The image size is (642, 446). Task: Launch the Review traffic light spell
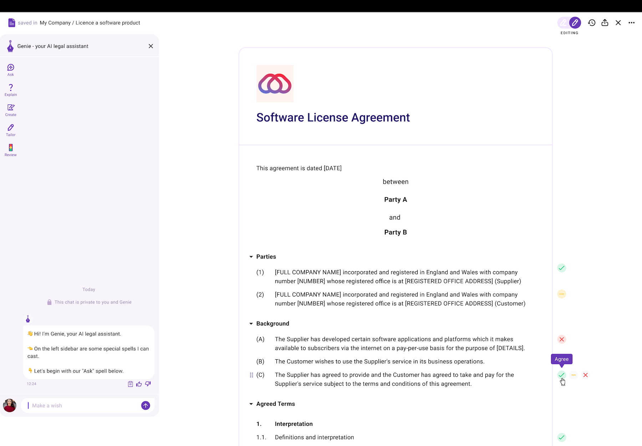(11, 150)
